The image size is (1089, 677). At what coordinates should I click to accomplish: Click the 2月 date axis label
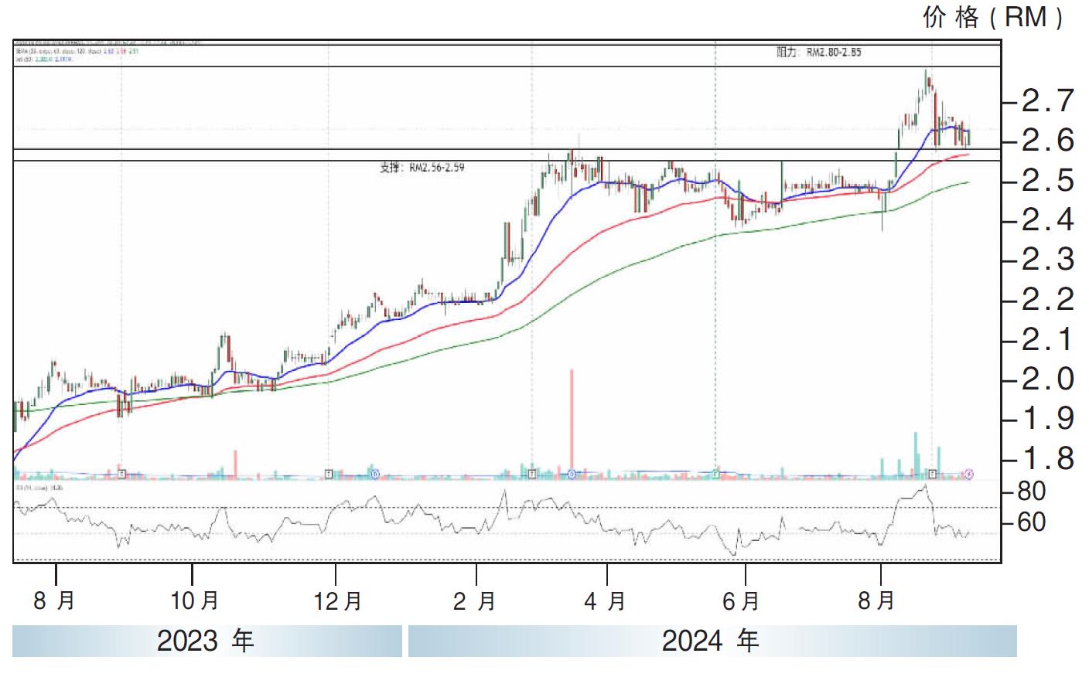(x=474, y=600)
